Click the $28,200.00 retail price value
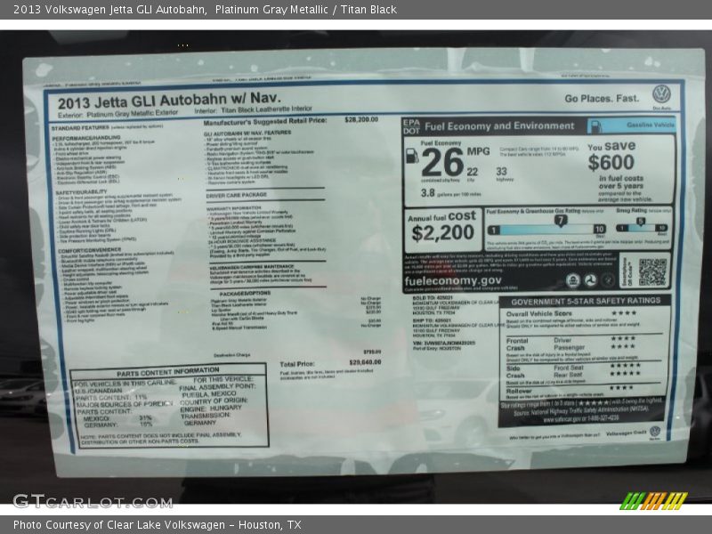 coord(361,119)
